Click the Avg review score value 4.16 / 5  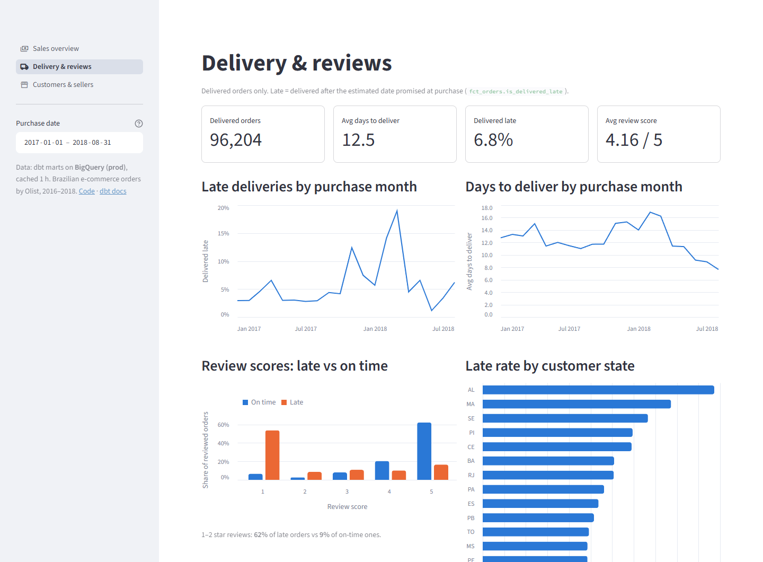634,140
